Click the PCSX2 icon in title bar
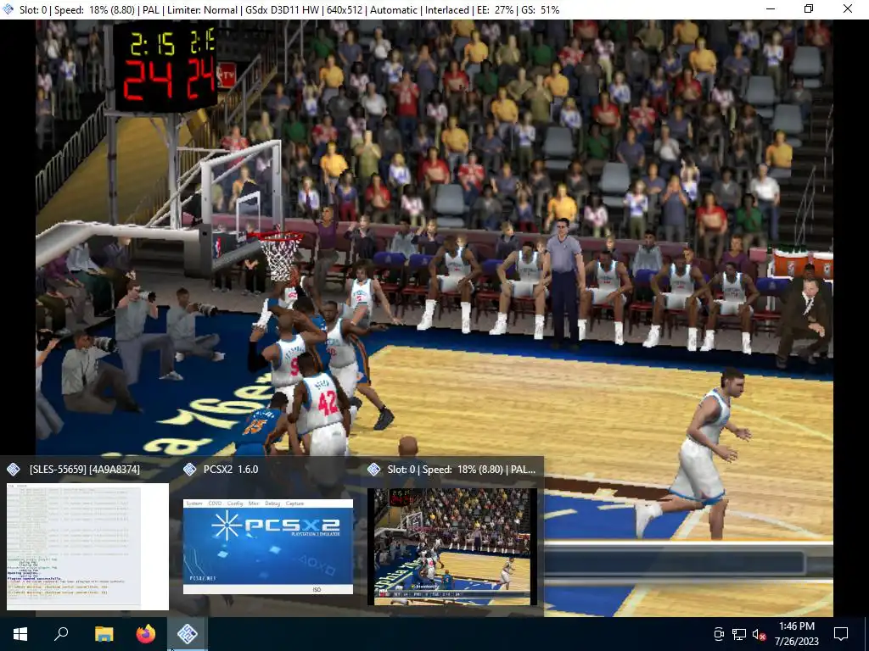This screenshot has height=651, width=869. click(8, 9)
